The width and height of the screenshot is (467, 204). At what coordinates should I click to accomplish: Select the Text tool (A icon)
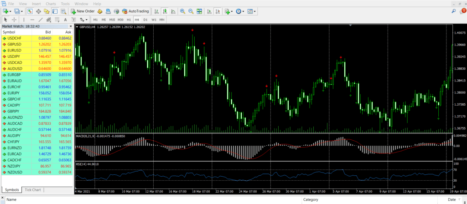click(66, 20)
